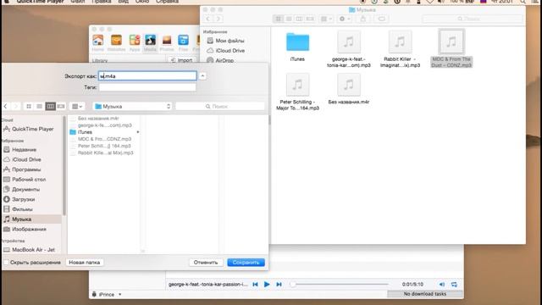The height and width of the screenshot is (305, 542).
Task: Switch save dialog to column view
Action: click(x=51, y=106)
